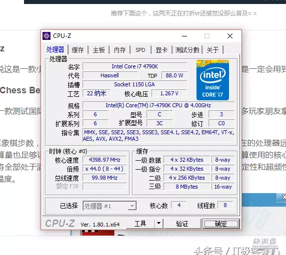Click the 修订 value C0

tap(221, 123)
